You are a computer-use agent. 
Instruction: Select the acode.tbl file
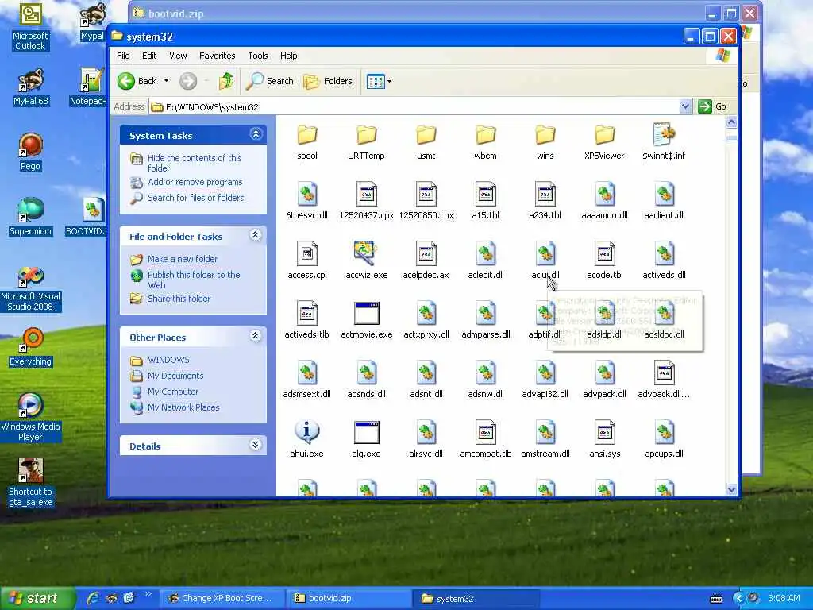click(604, 261)
